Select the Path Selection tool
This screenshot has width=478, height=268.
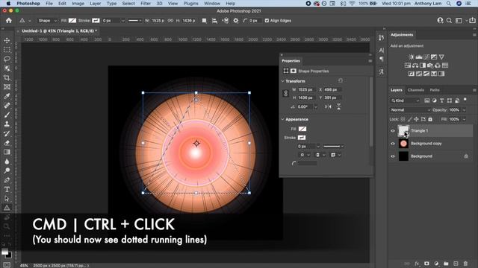click(x=7, y=199)
